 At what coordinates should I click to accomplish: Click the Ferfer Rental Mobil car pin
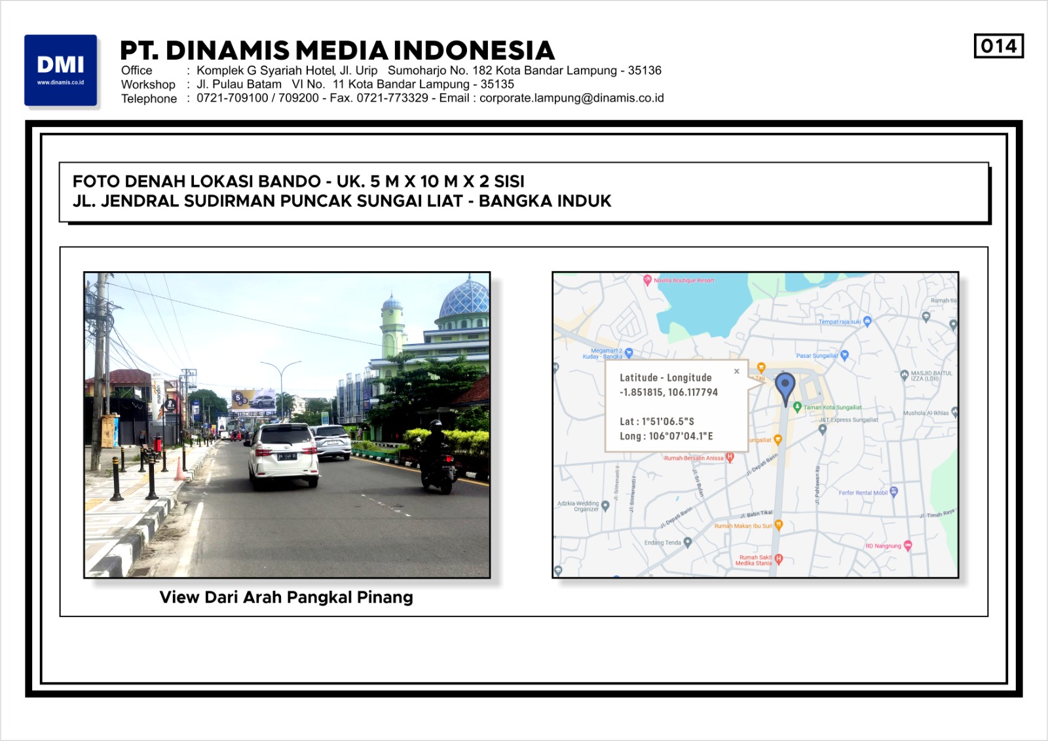point(893,492)
